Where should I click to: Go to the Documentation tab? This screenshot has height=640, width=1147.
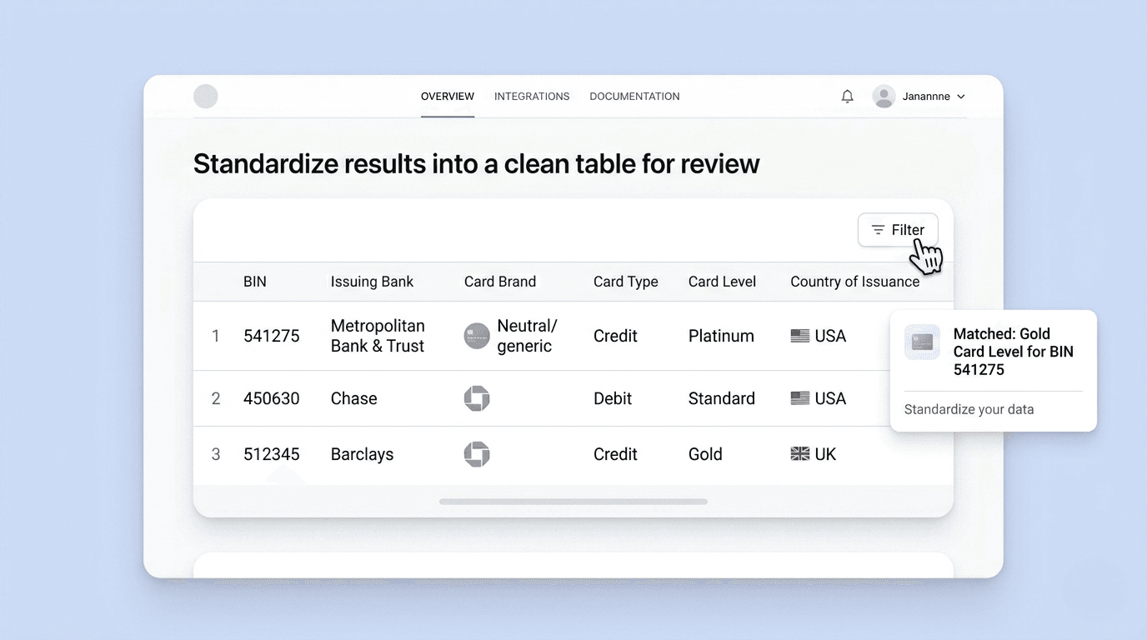pos(634,97)
